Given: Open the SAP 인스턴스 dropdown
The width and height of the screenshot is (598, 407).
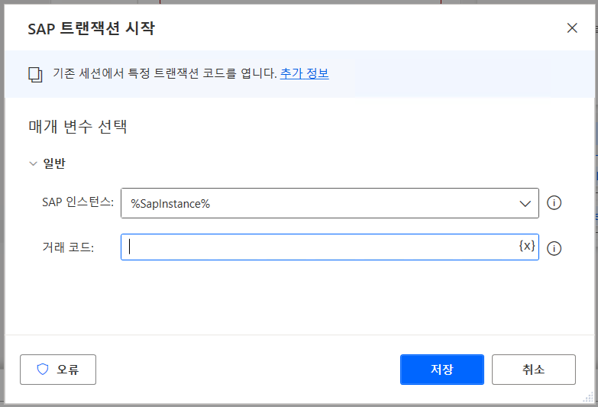Looking at the screenshot, I should point(329,203).
